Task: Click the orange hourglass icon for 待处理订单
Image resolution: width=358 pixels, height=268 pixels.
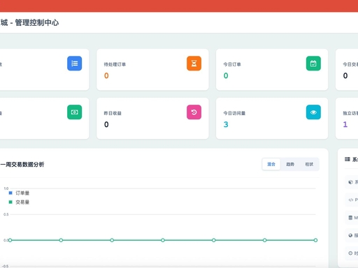Action: pos(194,64)
